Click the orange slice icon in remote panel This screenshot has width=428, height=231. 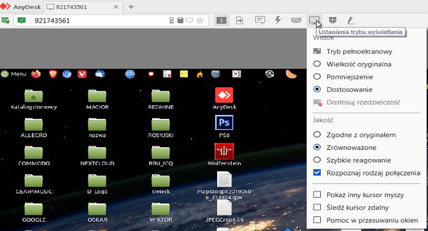291,74
